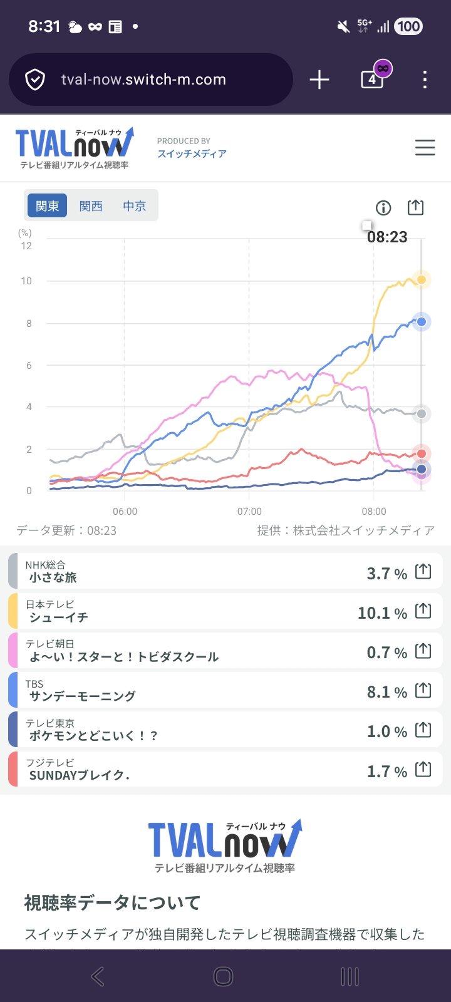Screen dimensions: 451x1002
Task: Tap the chart info icon
Action: 383,208
